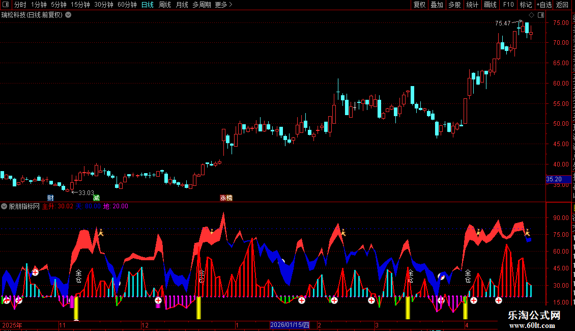This screenshot has height=331, width=575.
Task: Click the 返回 back button
Action: [562, 5]
